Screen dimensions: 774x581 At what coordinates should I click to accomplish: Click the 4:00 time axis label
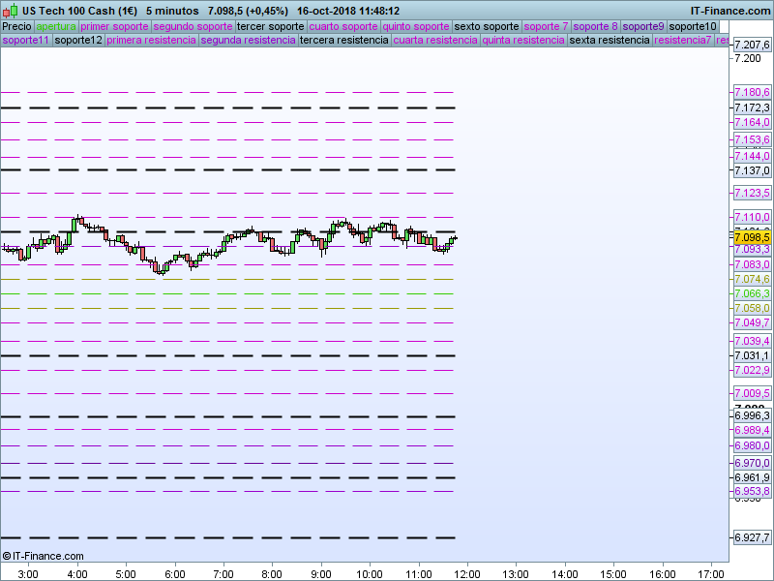pos(77,574)
